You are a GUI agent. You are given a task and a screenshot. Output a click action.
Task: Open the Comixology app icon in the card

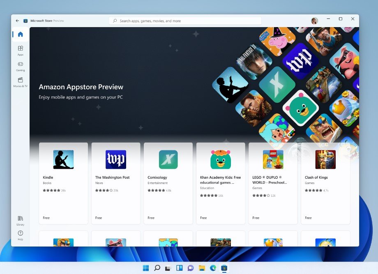[168, 159]
